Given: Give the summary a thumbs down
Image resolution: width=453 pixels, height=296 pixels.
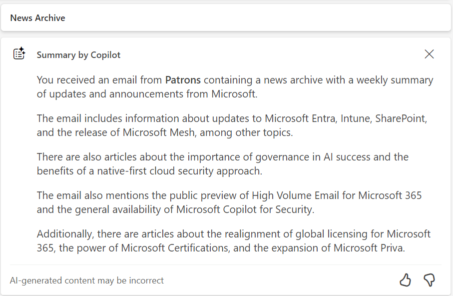Looking at the screenshot, I should [429, 280].
